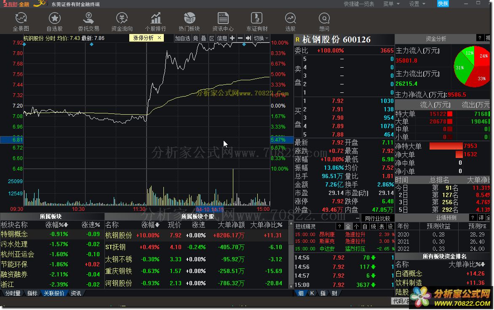Screen dimensions: 494x310
Task: Click the 净特大单 red bar
Action: [x=446, y=146]
